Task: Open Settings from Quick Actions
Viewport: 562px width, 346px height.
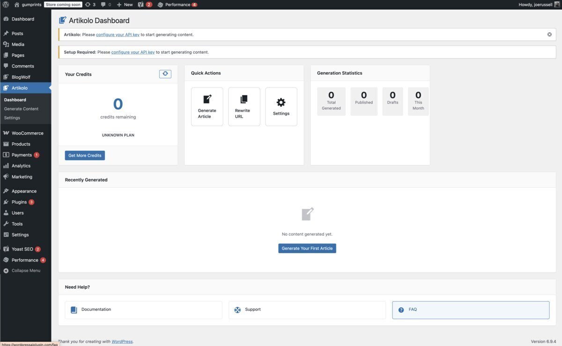Action: [281, 106]
